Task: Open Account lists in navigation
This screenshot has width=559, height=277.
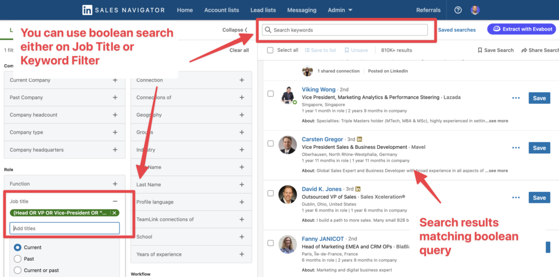Action: [x=222, y=10]
